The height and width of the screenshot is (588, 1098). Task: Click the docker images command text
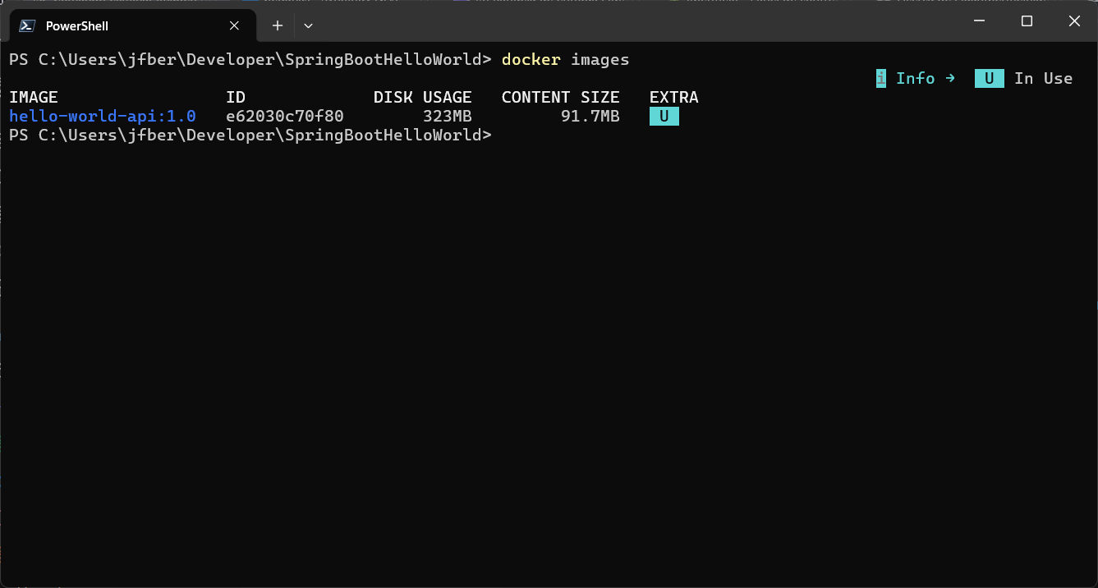(566, 59)
